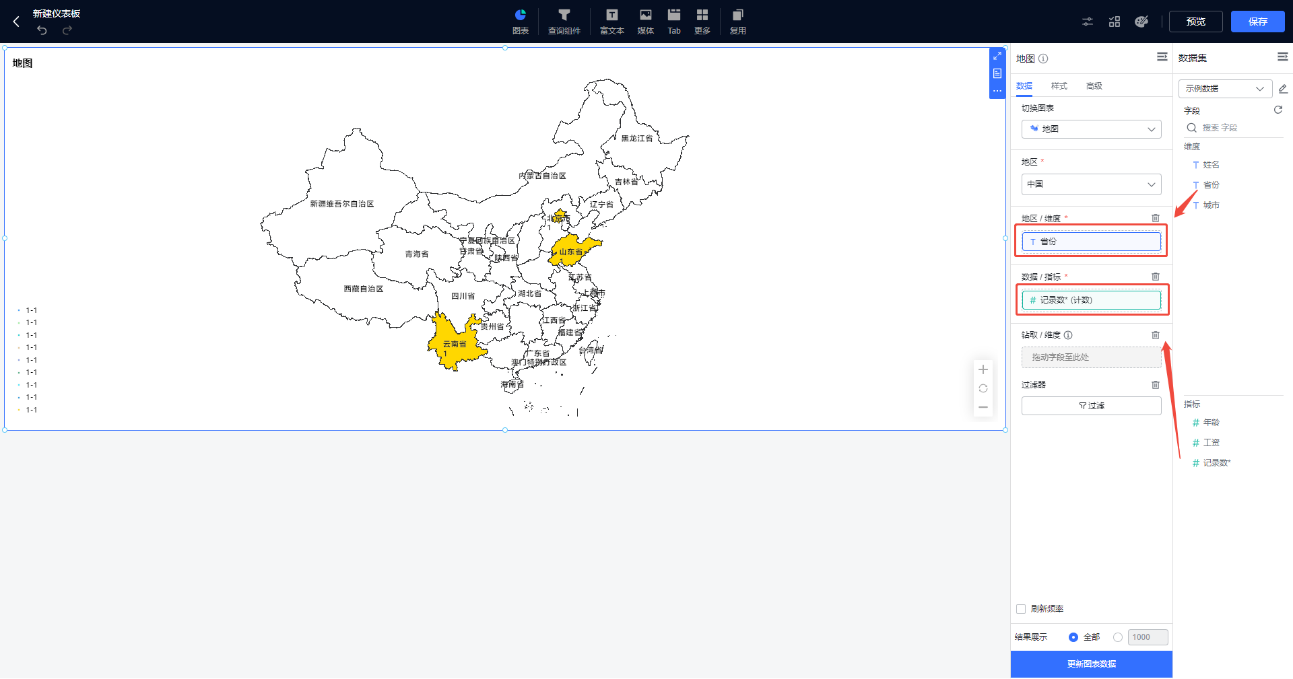Screen dimensions: 1293x679
Task: Enable the 刷新频率 checkbox
Action: click(1021, 609)
